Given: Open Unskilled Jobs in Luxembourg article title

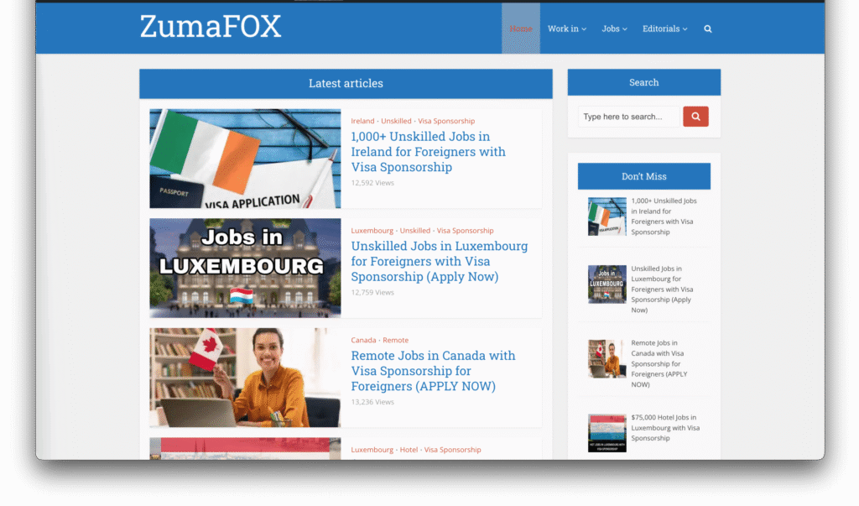Looking at the screenshot, I should (439, 261).
